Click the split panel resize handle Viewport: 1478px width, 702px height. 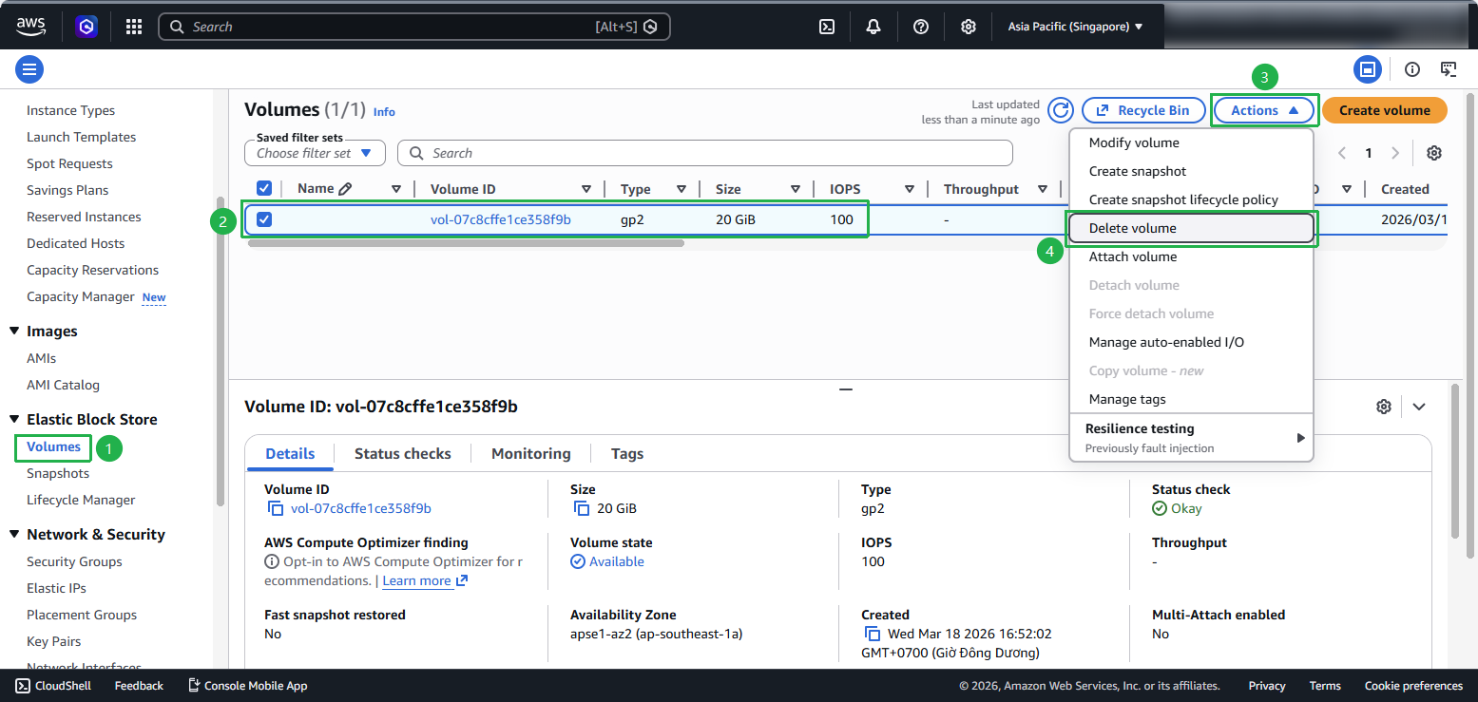(x=846, y=389)
